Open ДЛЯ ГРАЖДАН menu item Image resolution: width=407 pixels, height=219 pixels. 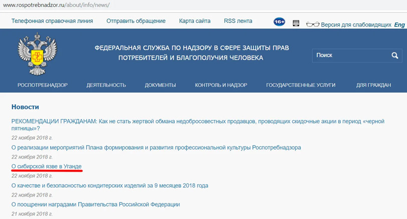373,85
